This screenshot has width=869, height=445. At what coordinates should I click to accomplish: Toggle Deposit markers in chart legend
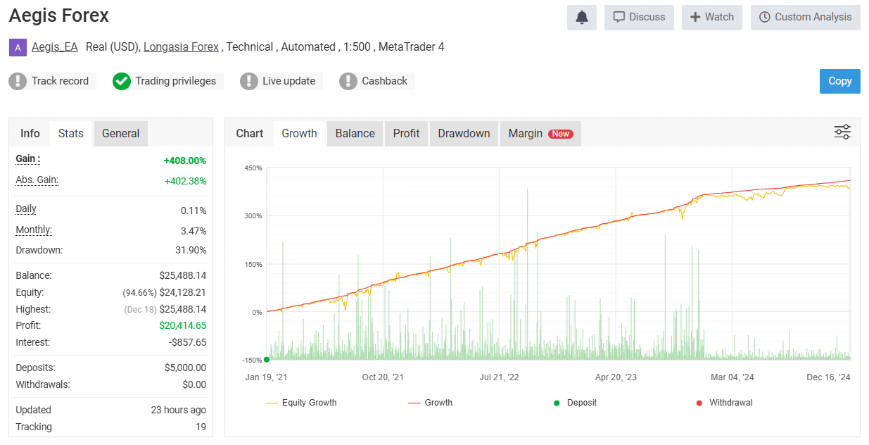coord(577,403)
